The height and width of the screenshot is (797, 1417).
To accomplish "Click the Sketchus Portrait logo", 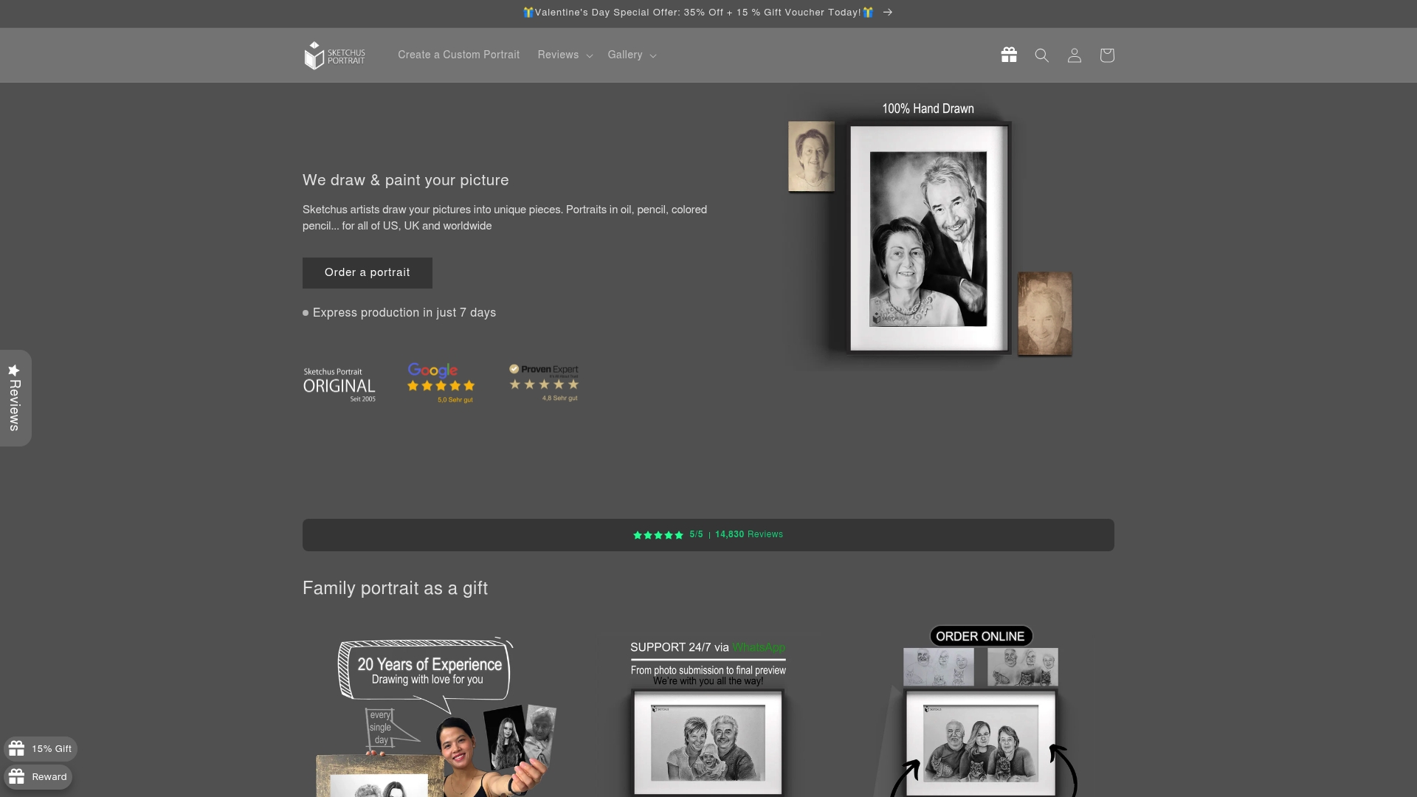I will (x=334, y=55).
